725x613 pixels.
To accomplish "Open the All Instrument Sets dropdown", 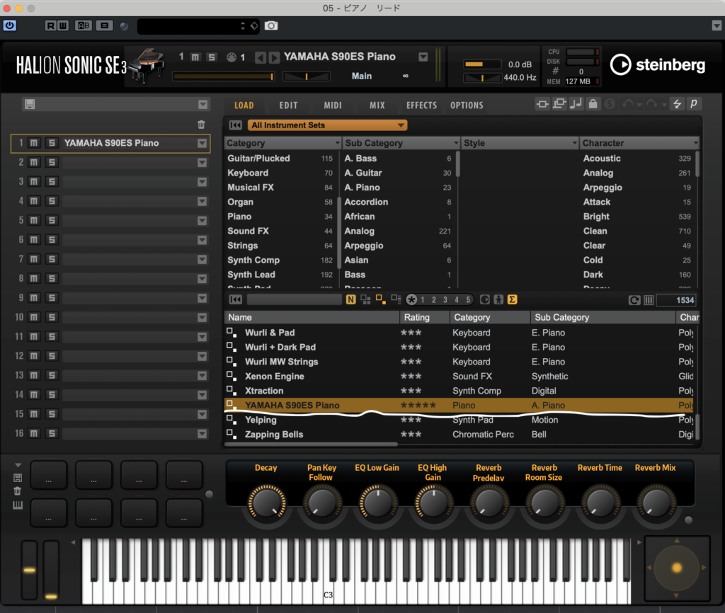I will (327, 125).
